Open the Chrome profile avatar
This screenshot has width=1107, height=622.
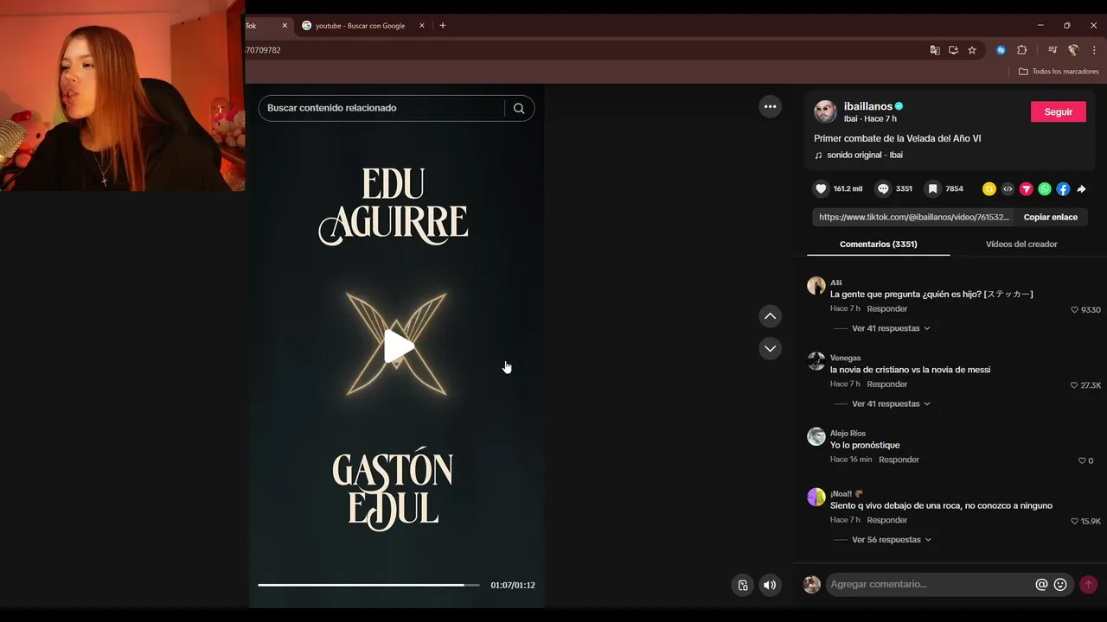(1073, 50)
